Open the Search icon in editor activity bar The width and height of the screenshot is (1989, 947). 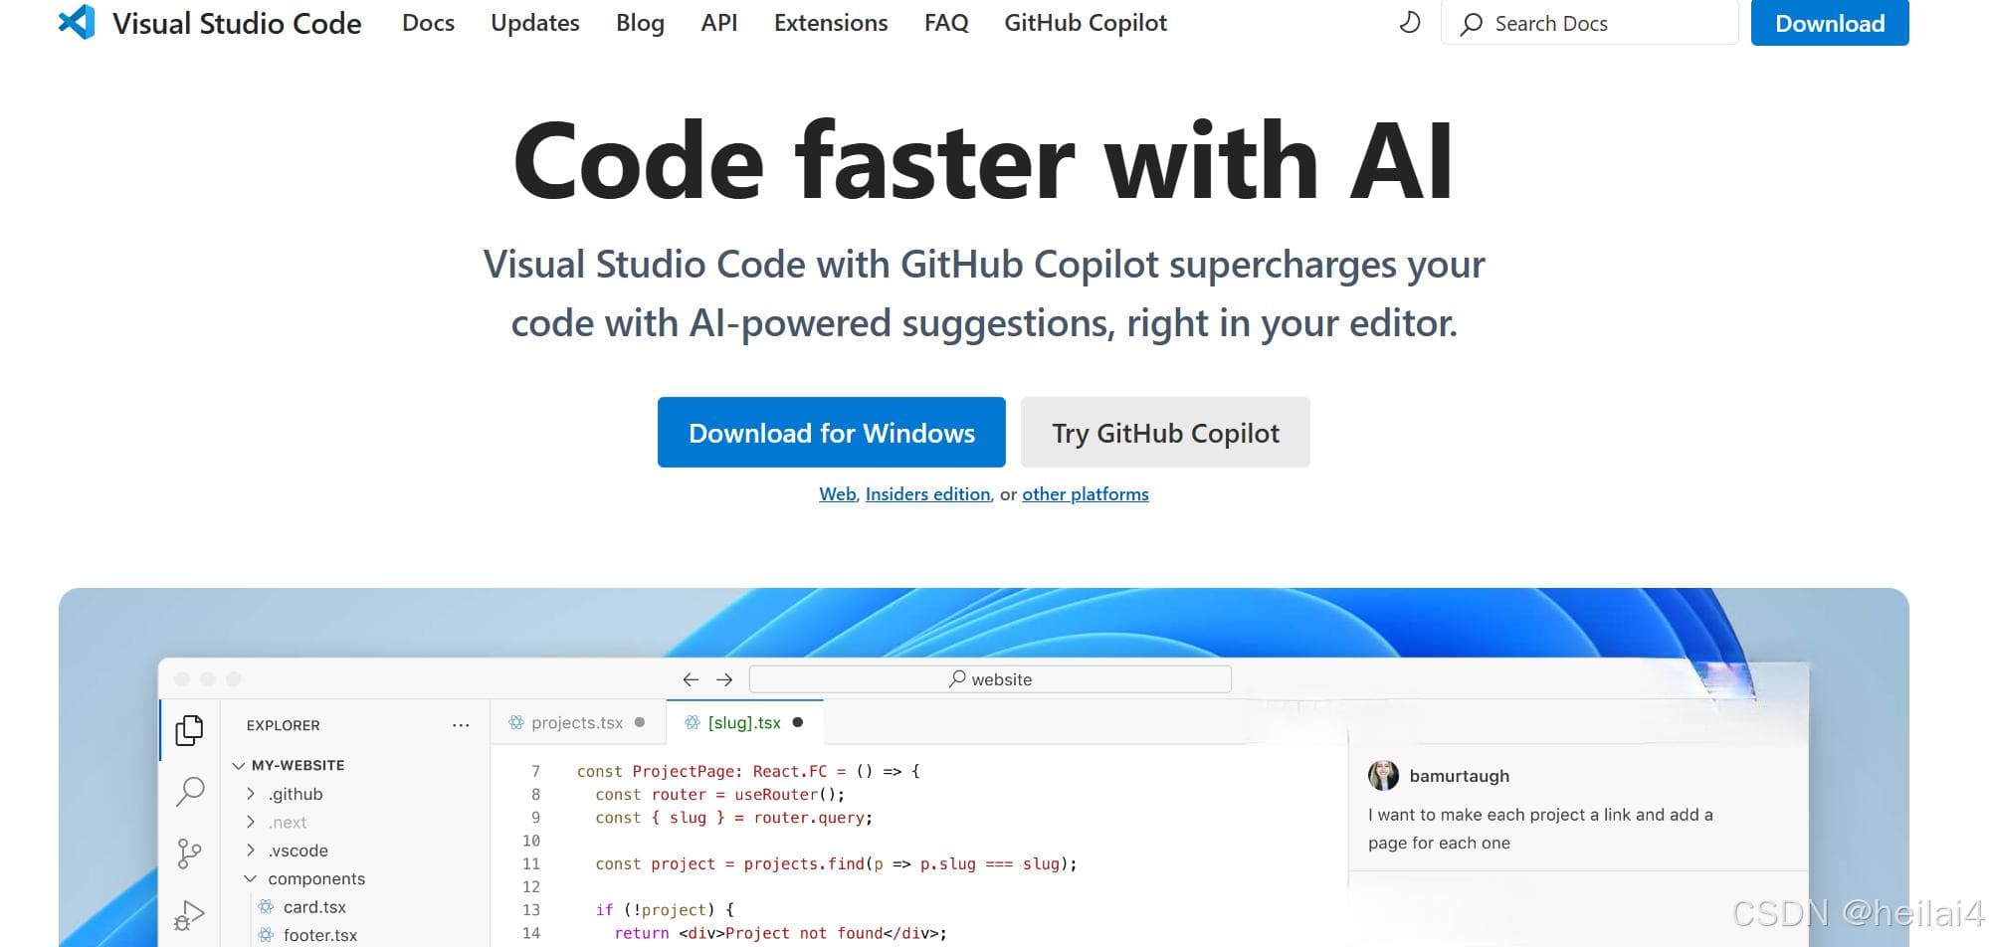pyautogui.click(x=189, y=792)
